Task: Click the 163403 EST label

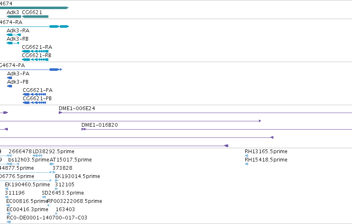Action: tap(65, 210)
